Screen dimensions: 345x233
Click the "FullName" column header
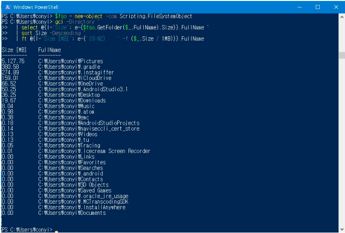pos(49,50)
